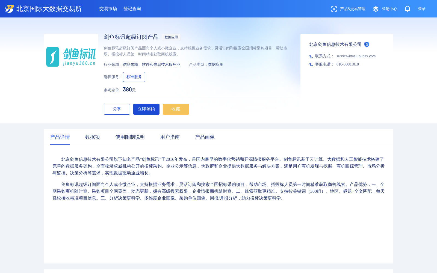Click site title 北京国际大数据交易所

(x=49, y=9)
